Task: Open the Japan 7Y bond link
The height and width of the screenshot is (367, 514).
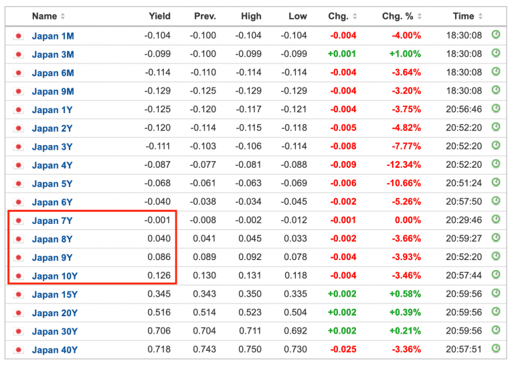Action: (x=52, y=221)
